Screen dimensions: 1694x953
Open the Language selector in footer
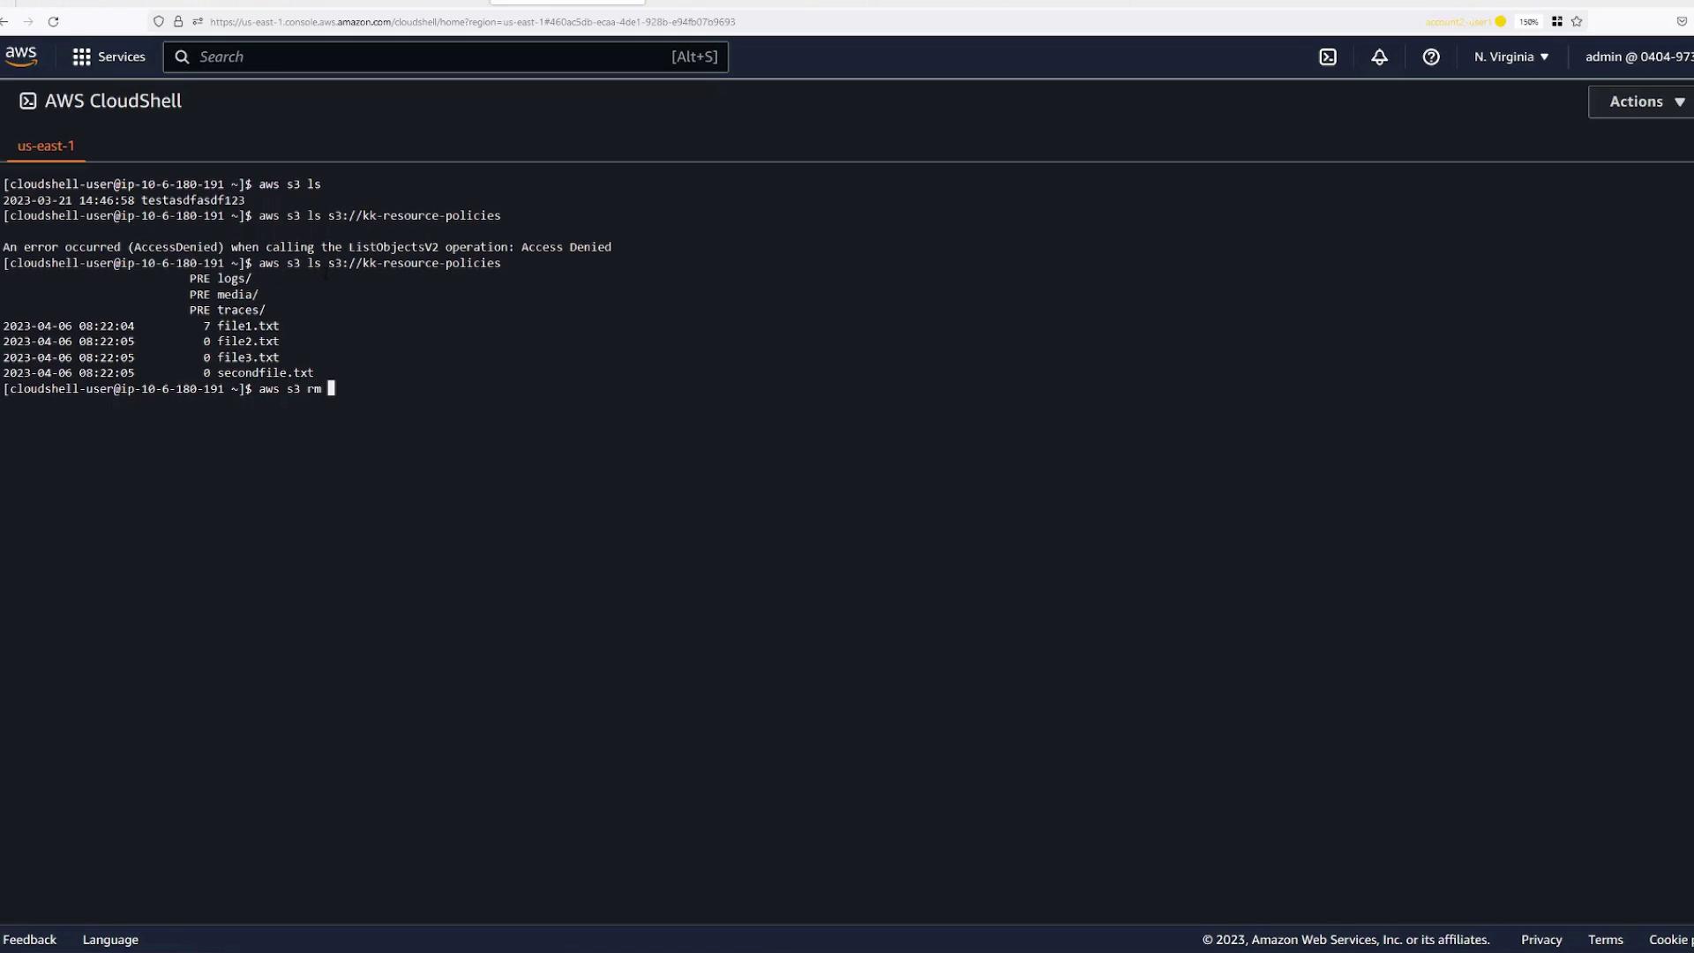[x=110, y=940]
